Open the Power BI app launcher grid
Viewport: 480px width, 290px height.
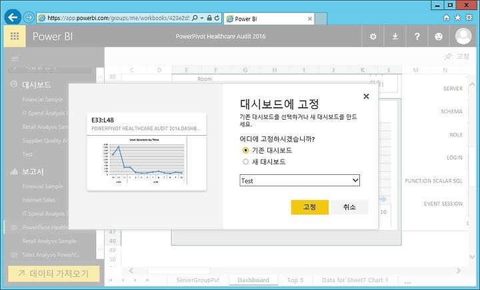15,37
